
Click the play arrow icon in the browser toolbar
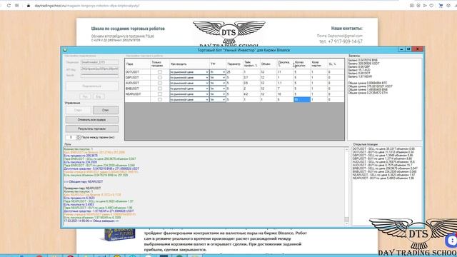[x=426, y=6]
